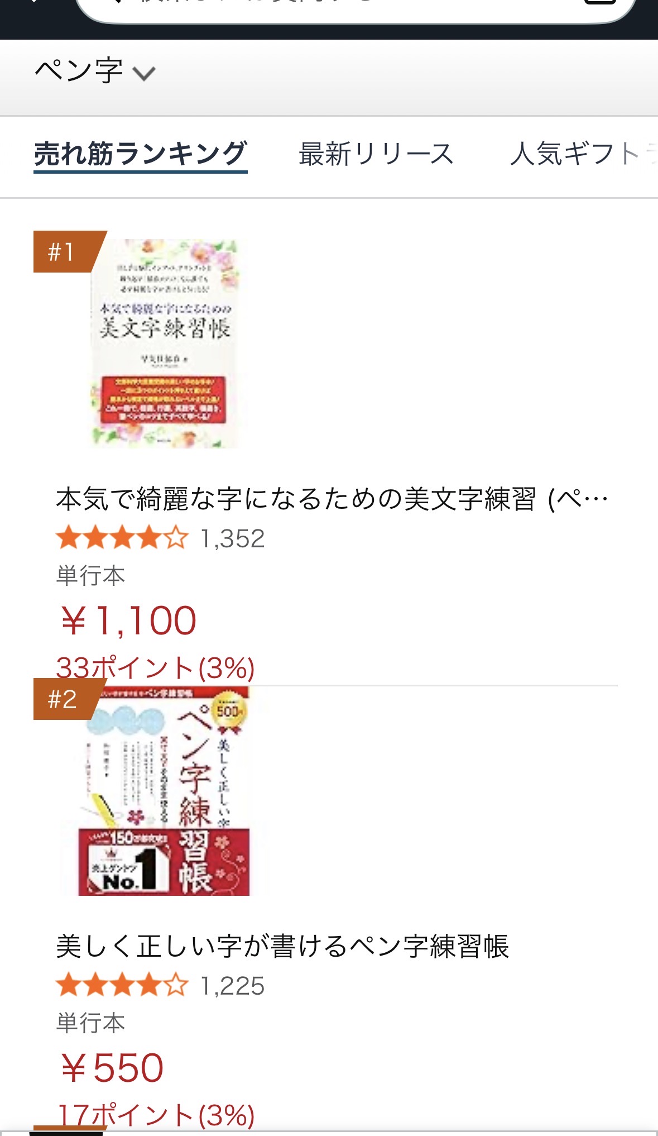Tap 33ポイント (3%) points text
The width and height of the screenshot is (658, 1136).
(x=155, y=668)
